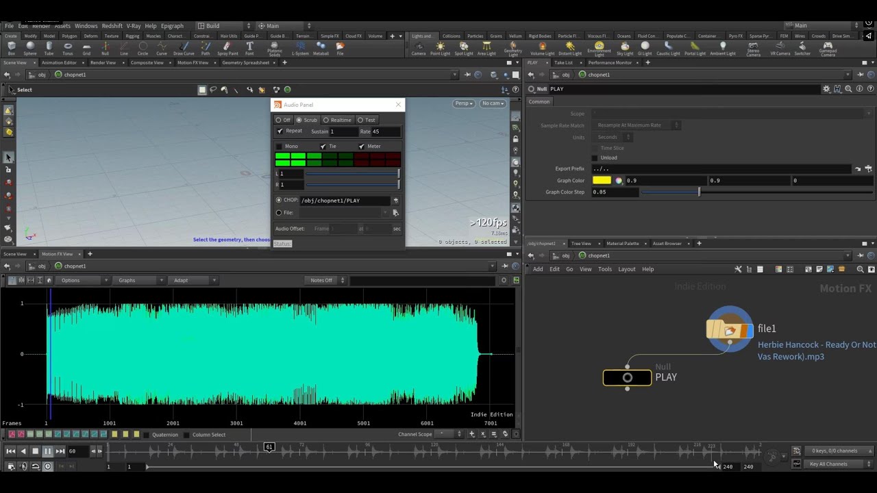
Task: Toggle the Unload checkbox in parameters
Action: 595,157
